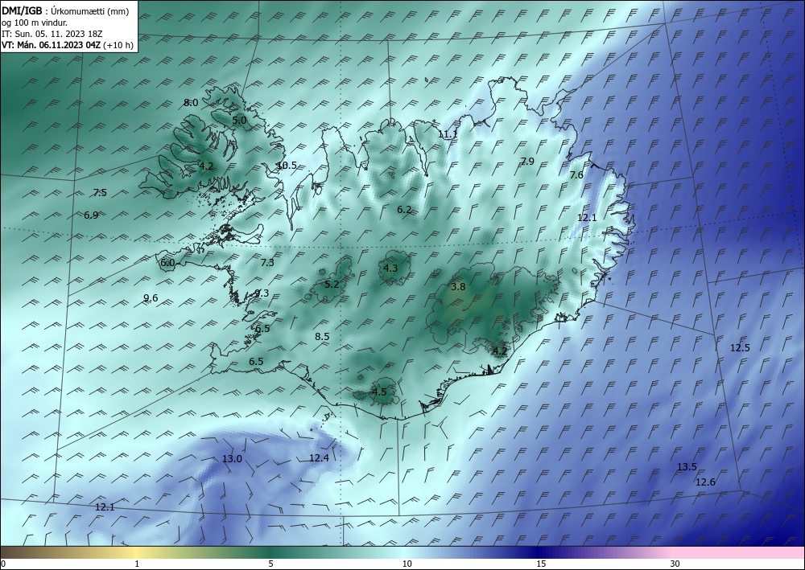Select the 6.0 value on the peninsula
The image size is (805, 570).
[167, 263]
